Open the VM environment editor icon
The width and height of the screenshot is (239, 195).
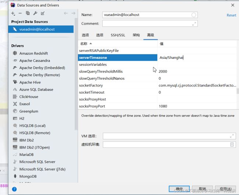tap(232, 144)
